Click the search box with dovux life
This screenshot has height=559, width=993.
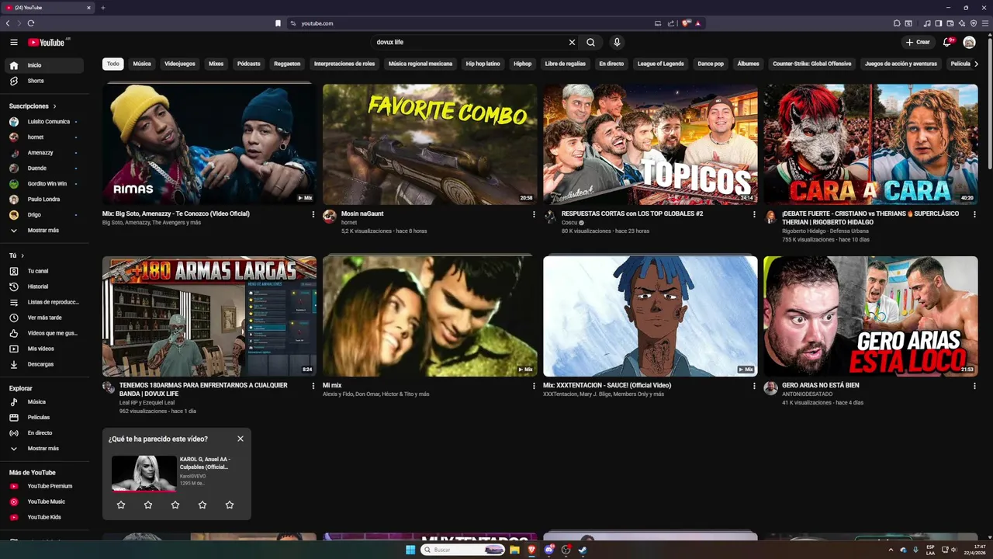pyautogui.click(x=469, y=43)
